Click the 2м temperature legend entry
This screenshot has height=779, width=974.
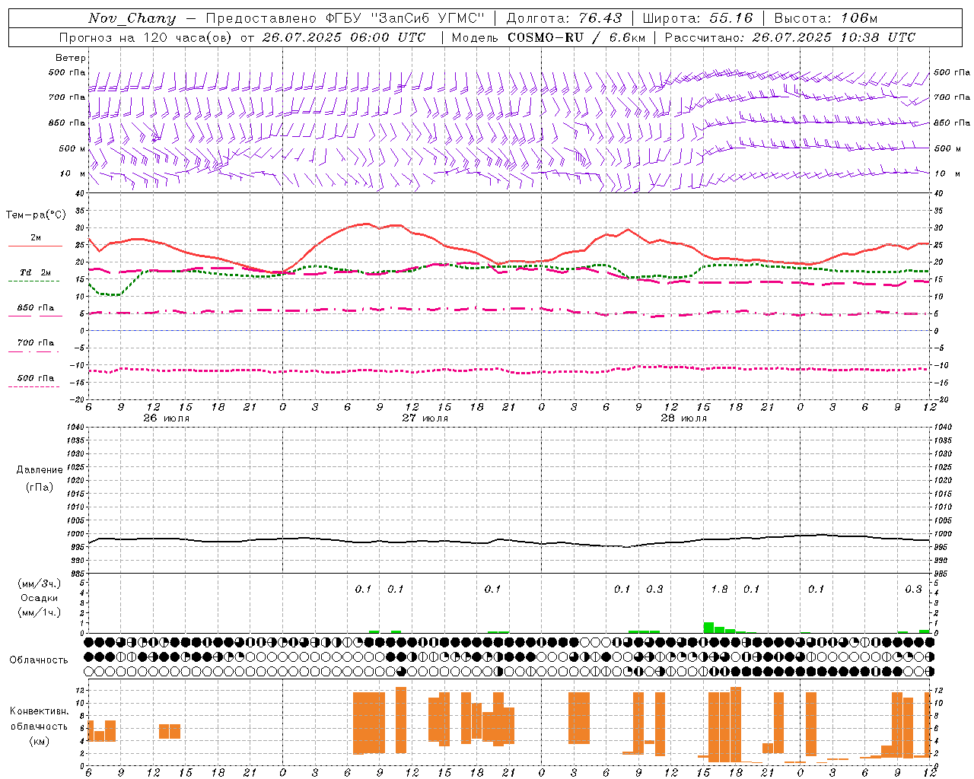point(36,238)
